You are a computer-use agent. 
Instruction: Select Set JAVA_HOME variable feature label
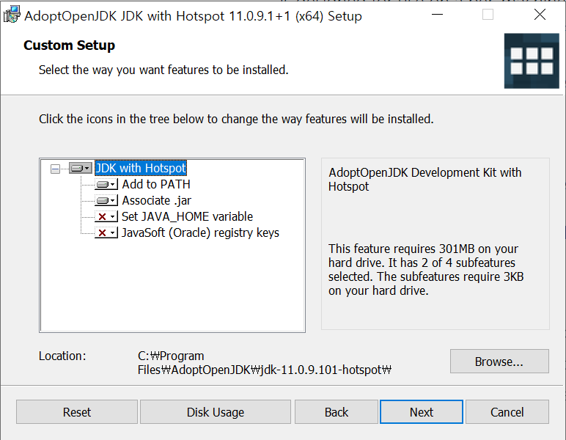coord(188,216)
